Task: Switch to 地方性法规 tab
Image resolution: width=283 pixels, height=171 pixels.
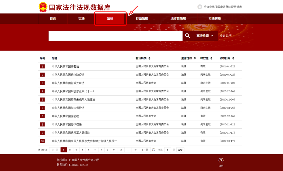Action: click(x=178, y=19)
